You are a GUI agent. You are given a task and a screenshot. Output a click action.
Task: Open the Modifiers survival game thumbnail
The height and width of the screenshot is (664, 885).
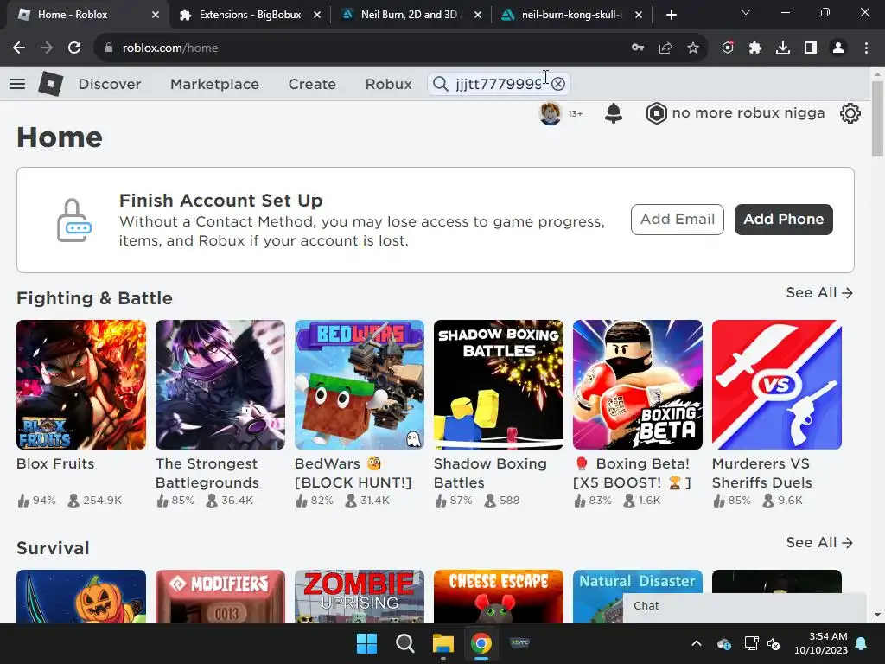220,597
